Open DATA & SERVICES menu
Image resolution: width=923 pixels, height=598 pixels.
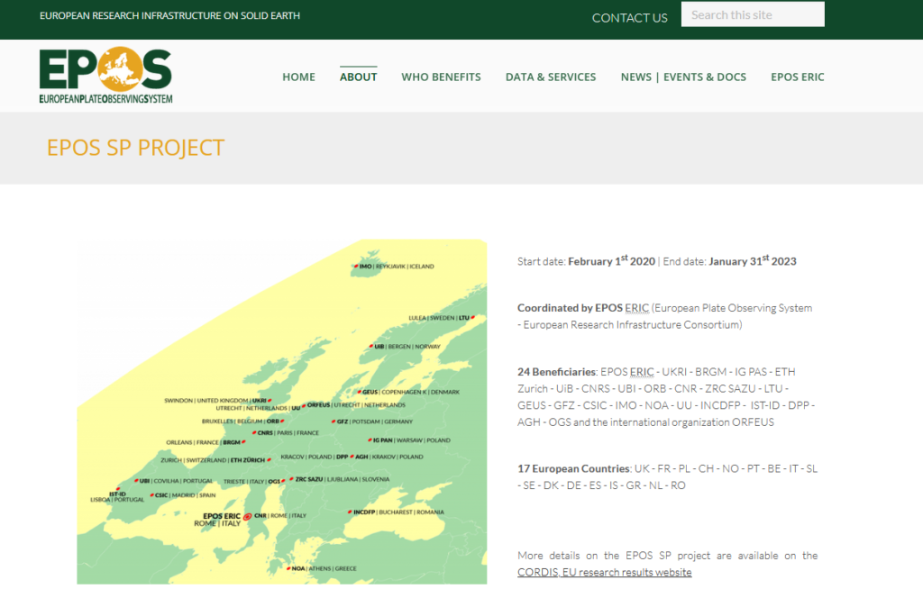click(551, 77)
